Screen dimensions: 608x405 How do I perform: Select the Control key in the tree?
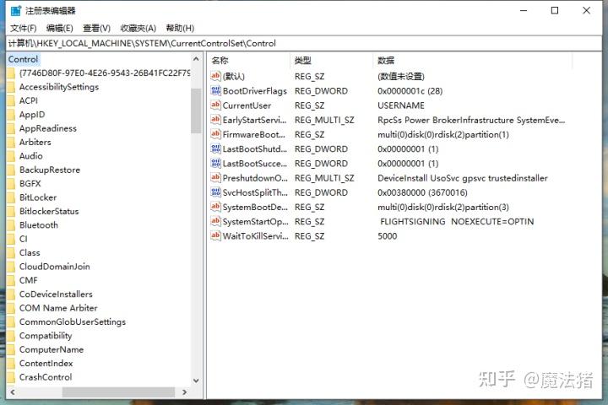[24, 59]
